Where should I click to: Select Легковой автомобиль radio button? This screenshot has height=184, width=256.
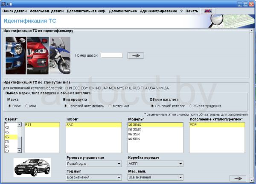pyautogui.click(x=65, y=106)
